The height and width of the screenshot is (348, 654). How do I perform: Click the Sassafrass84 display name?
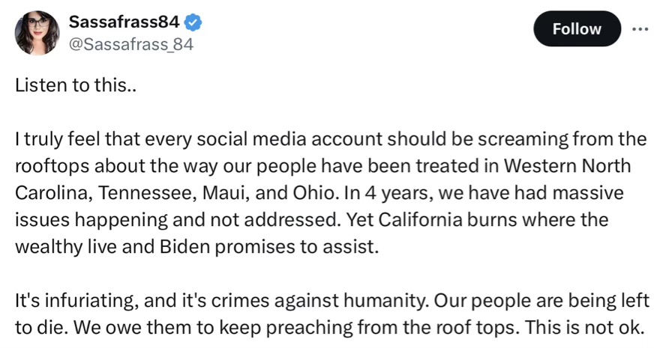(124, 23)
